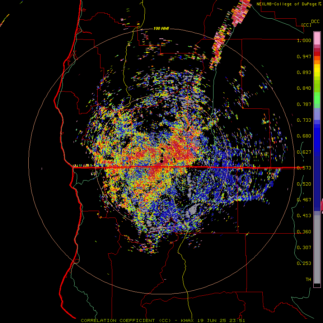Click the 0.253 scale value
The width and height of the screenshot is (323, 323).
point(304,263)
